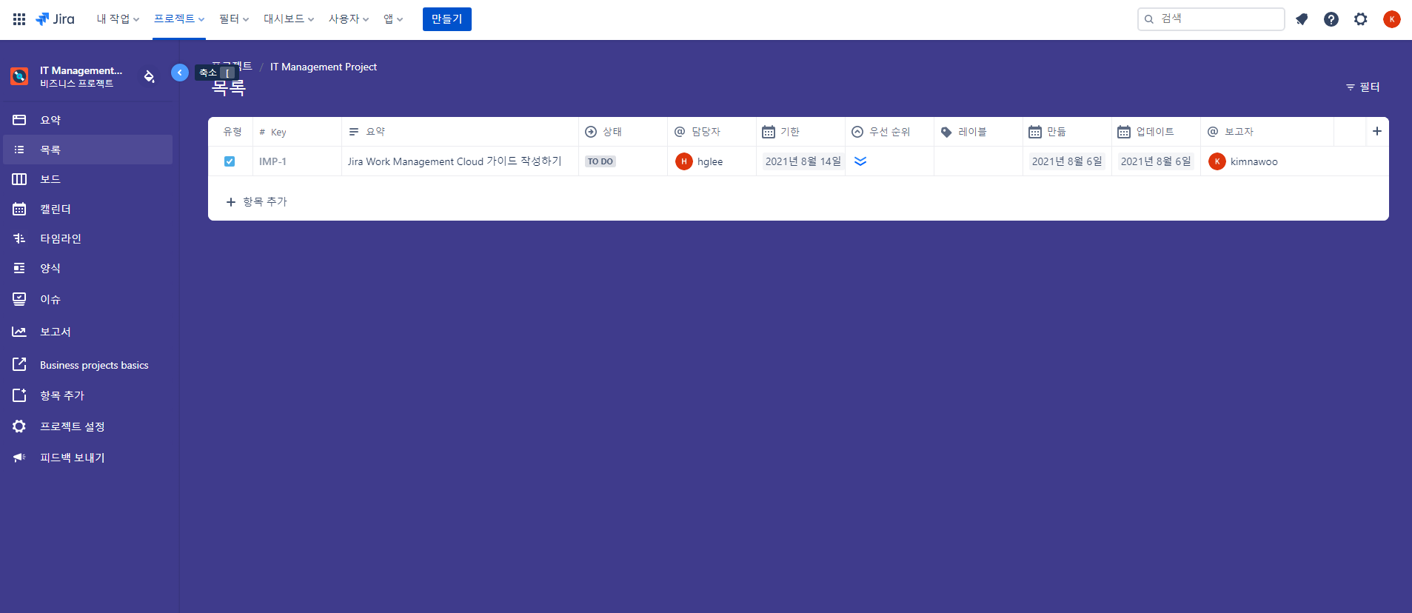Click the paint bucket theme icon in sidebar
The height and width of the screenshot is (613, 1412).
tap(149, 76)
